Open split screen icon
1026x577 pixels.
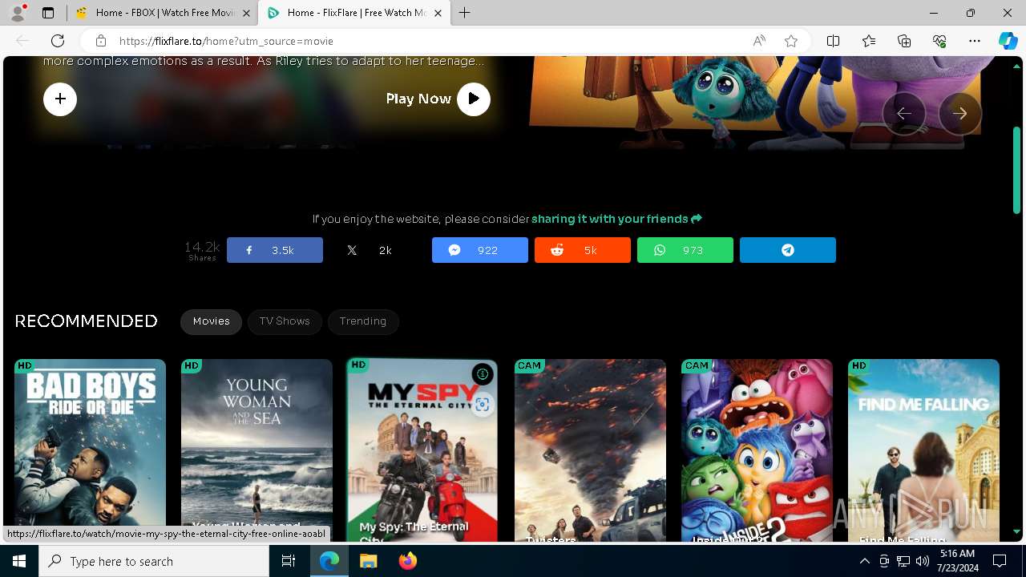(833, 41)
